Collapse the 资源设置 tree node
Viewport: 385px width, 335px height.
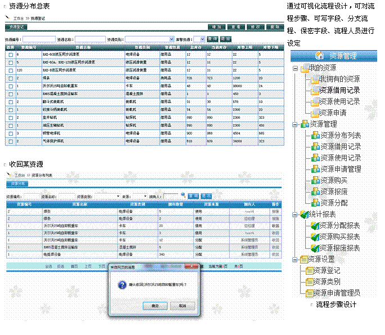click(x=295, y=260)
